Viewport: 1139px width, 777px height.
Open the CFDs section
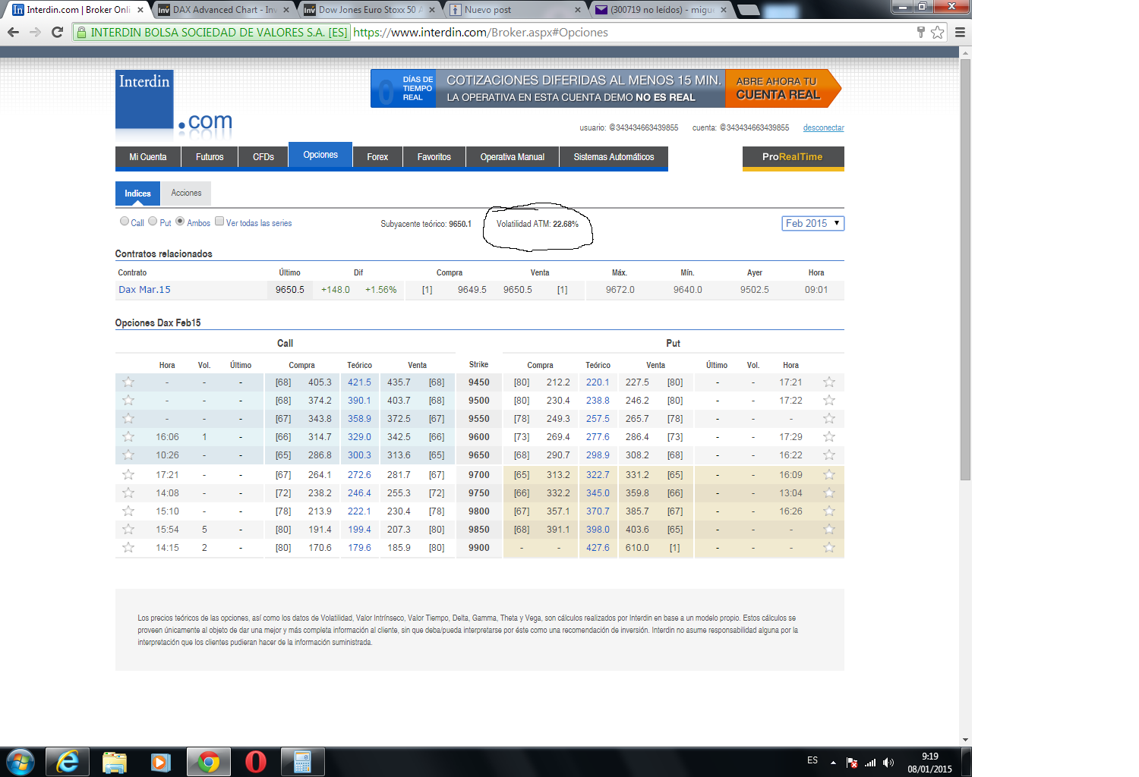tap(263, 157)
